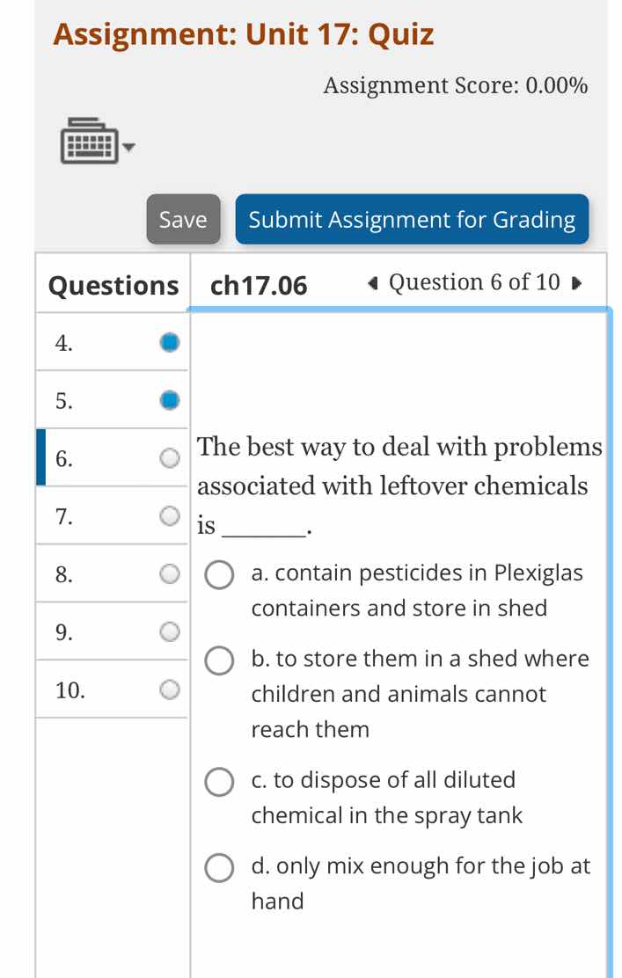
Task: Click question 7 status circle
Action: tap(170, 515)
